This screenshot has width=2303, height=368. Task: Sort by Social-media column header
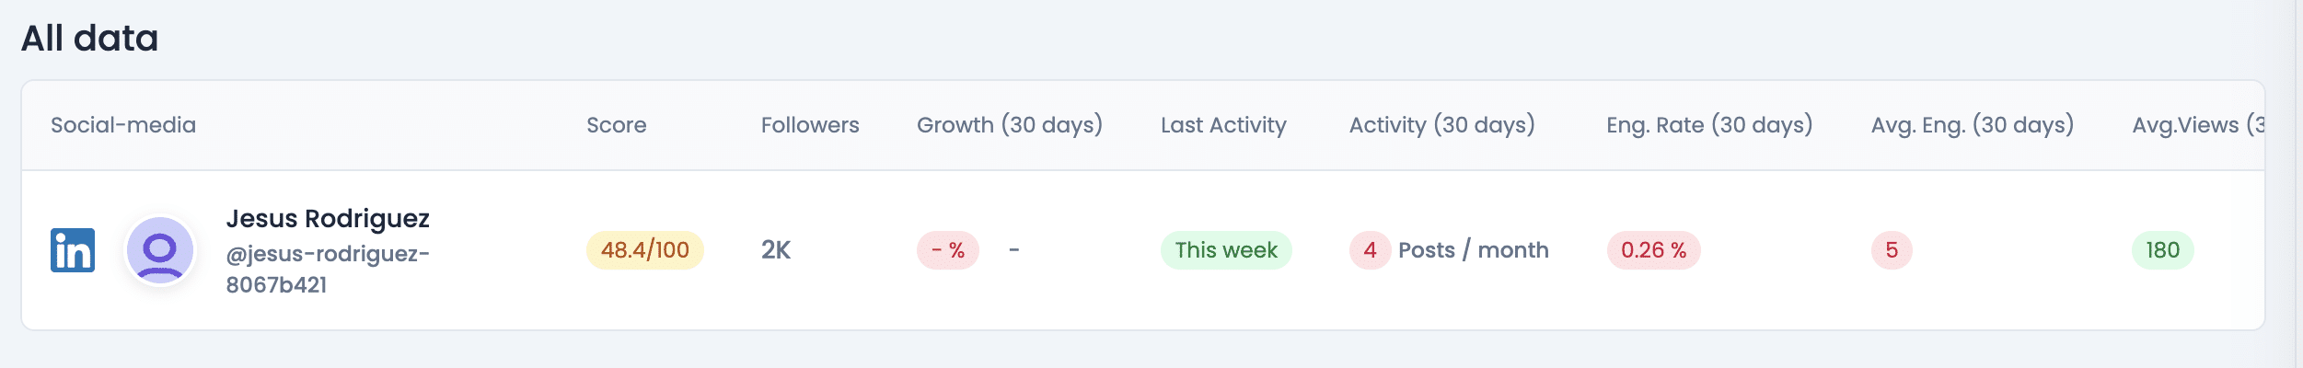point(123,125)
